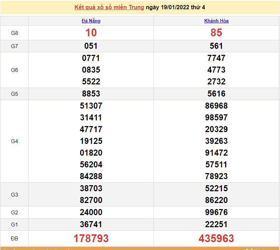This screenshot has height=250, width=280.
Task: Select G4 number 20329
Action: (x=216, y=130)
